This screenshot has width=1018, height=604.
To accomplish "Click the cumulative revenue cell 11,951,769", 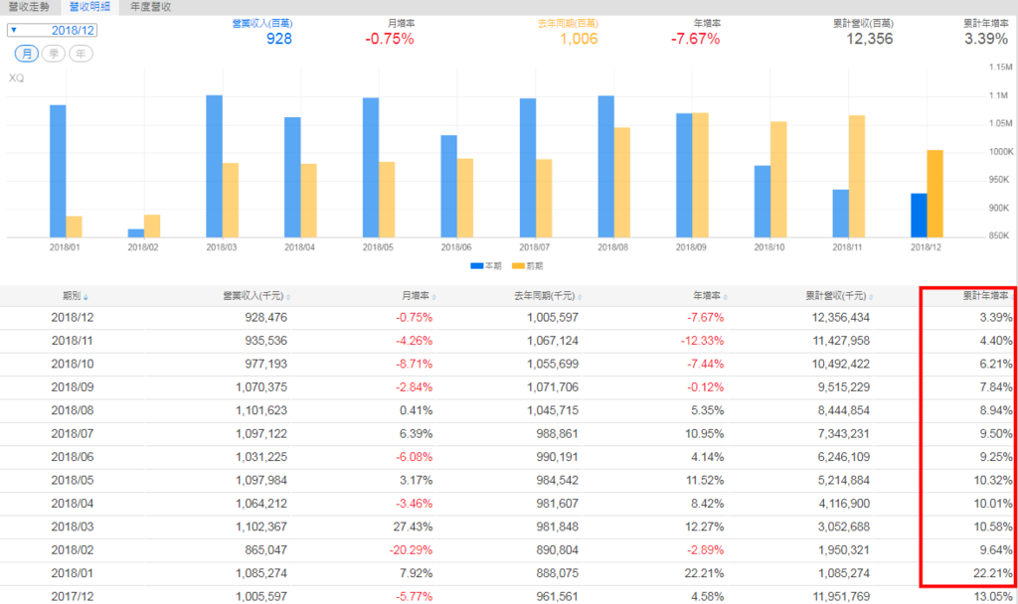I will pyautogui.click(x=841, y=597).
